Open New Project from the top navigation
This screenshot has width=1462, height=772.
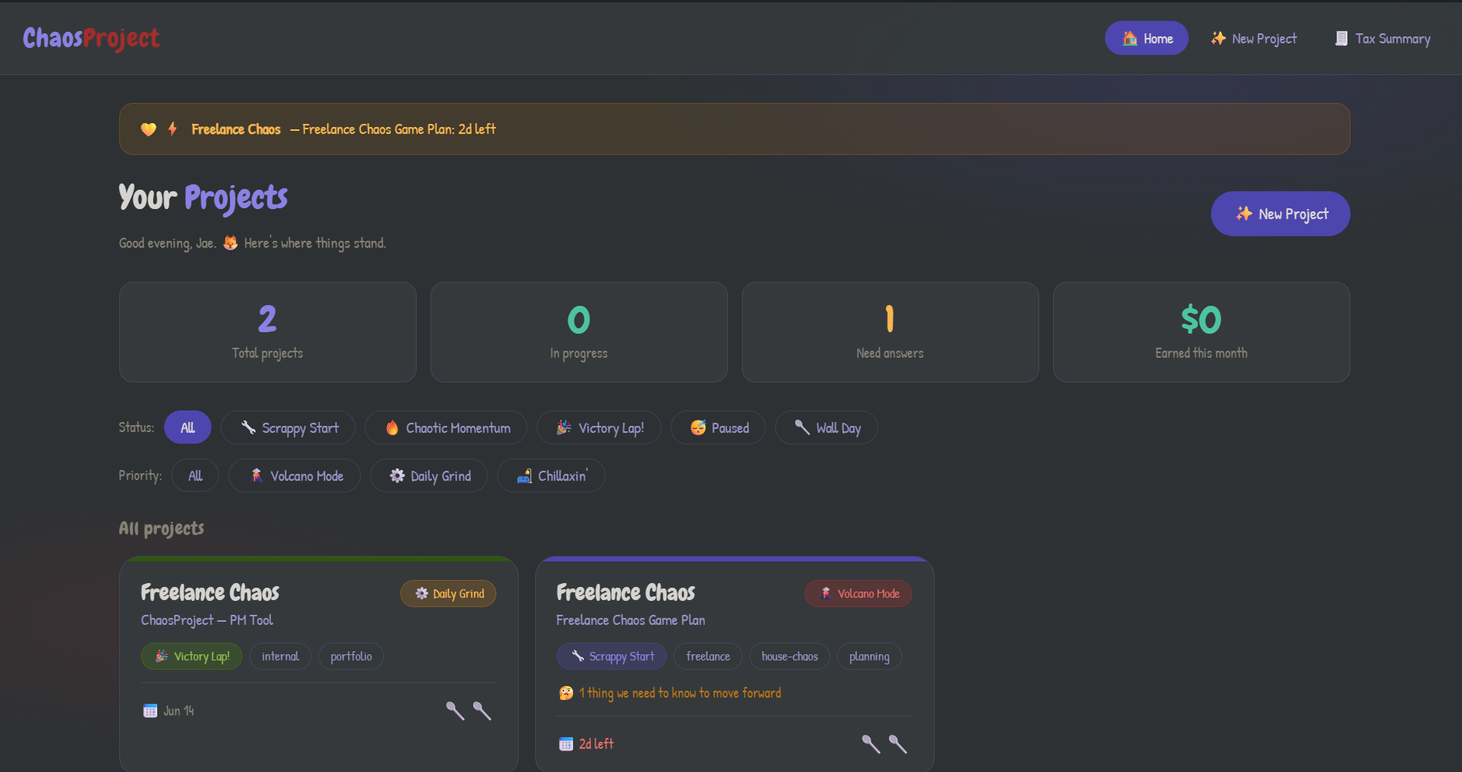point(1254,38)
